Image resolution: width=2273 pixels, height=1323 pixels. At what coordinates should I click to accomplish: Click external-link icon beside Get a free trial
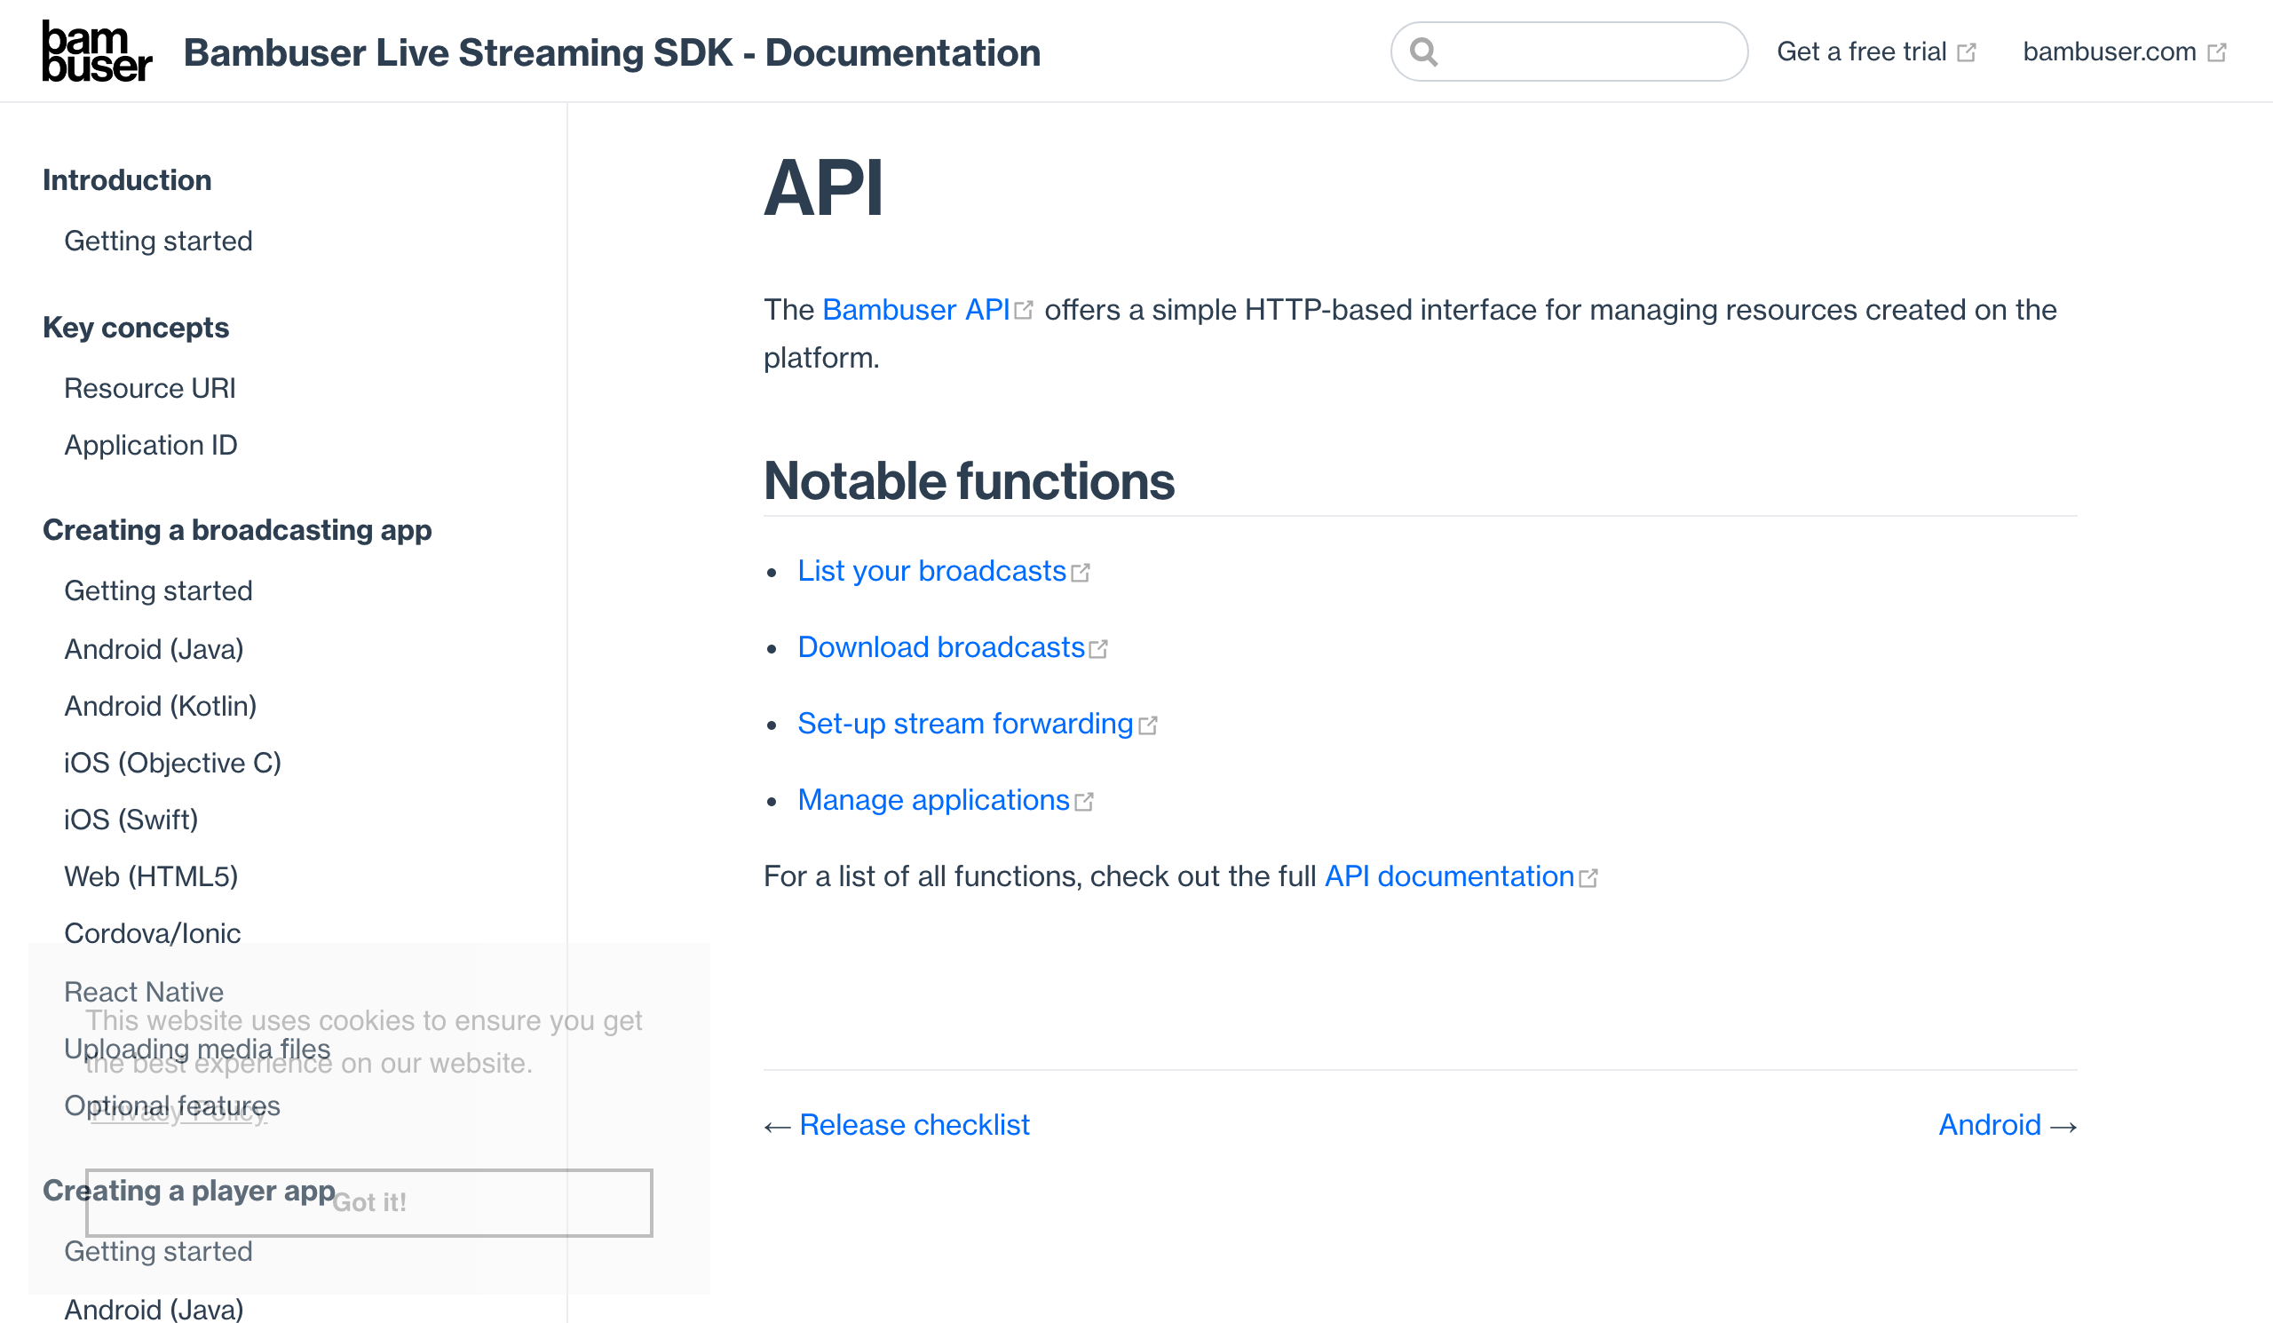coord(1967,52)
